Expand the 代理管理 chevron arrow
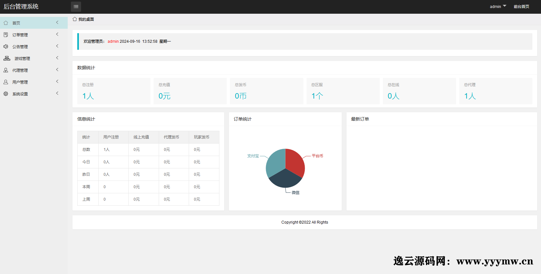The width and height of the screenshot is (541, 274). click(x=57, y=70)
